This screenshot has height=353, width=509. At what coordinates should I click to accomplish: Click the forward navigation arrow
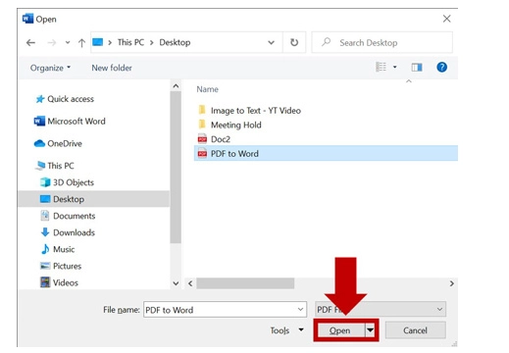click(x=52, y=42)
